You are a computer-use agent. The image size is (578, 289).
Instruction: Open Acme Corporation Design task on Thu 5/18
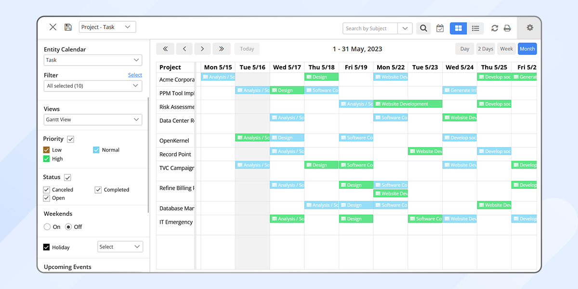click(x=322, y=77)
